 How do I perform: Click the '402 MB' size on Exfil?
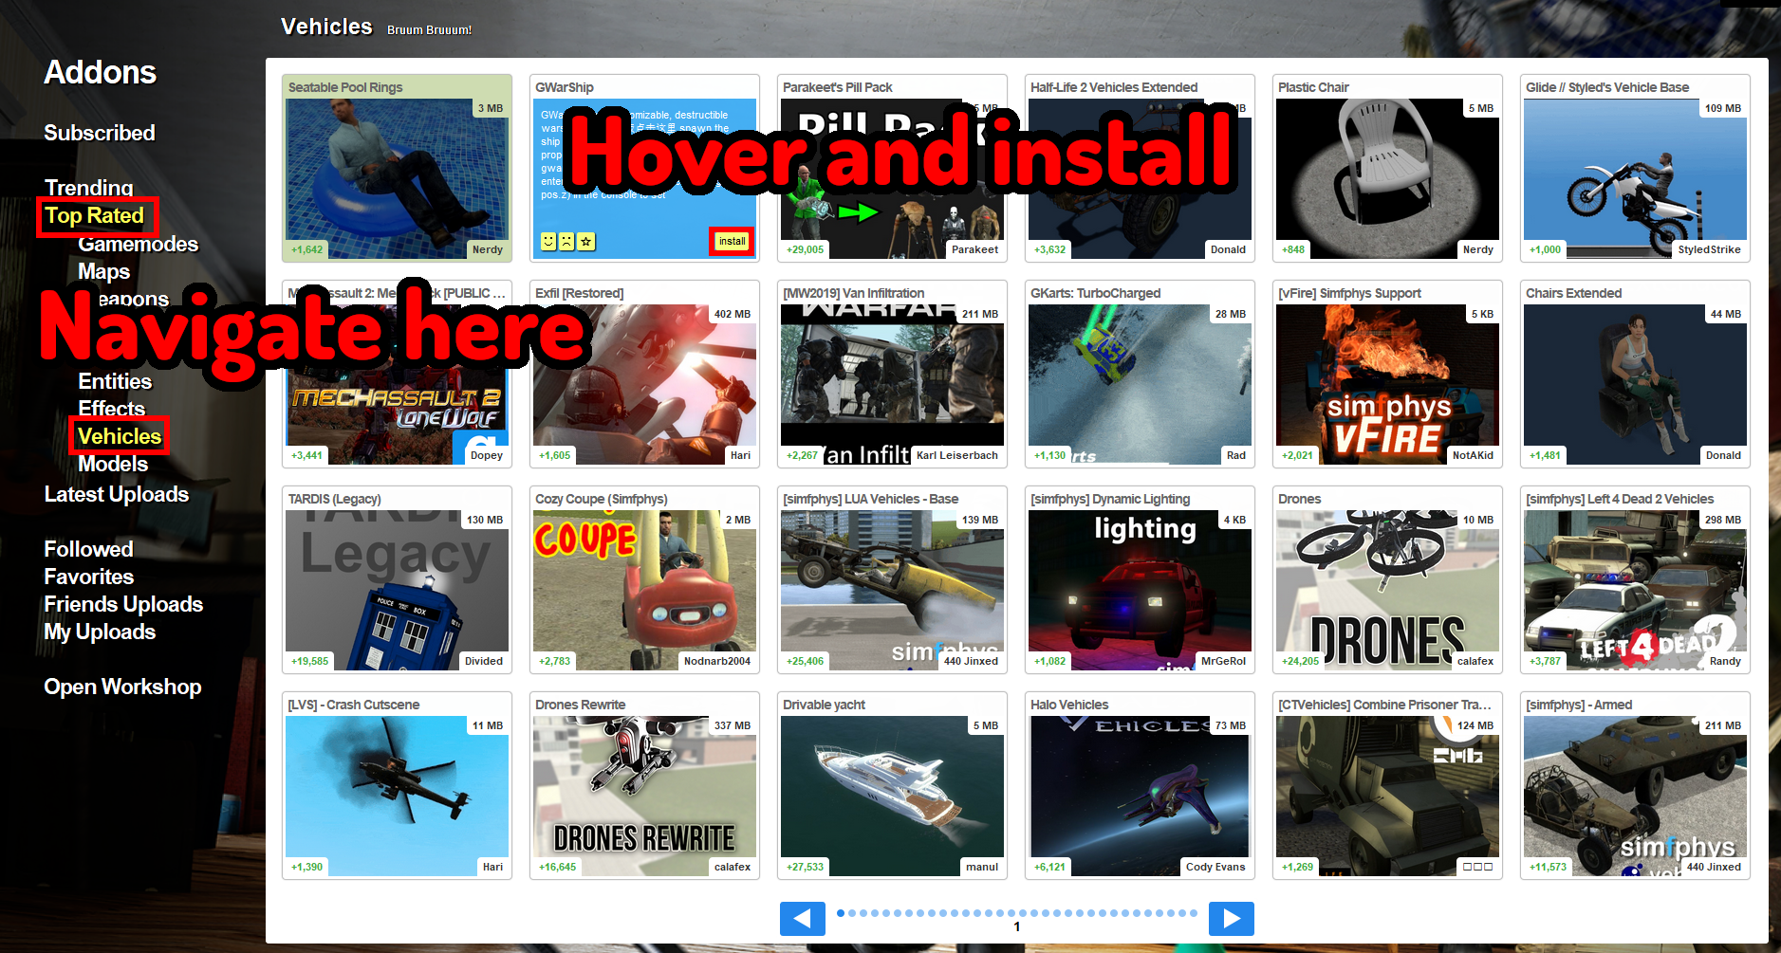click(x=732, y=314)
